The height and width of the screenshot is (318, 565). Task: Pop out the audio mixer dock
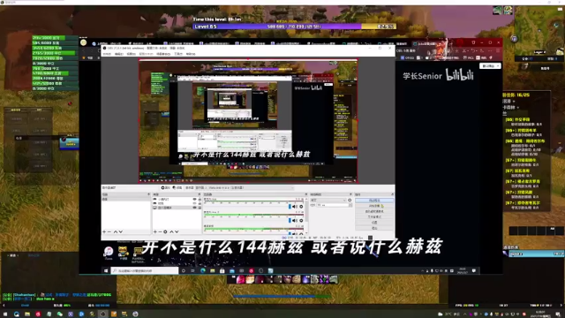tap(306, 194)
